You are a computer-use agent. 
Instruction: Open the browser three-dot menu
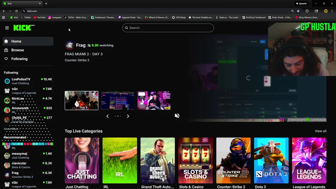tap(332, 11)
